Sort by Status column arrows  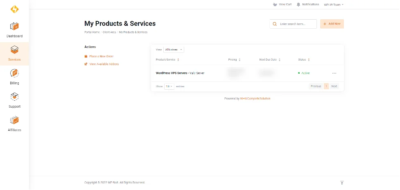pos(309,60)
